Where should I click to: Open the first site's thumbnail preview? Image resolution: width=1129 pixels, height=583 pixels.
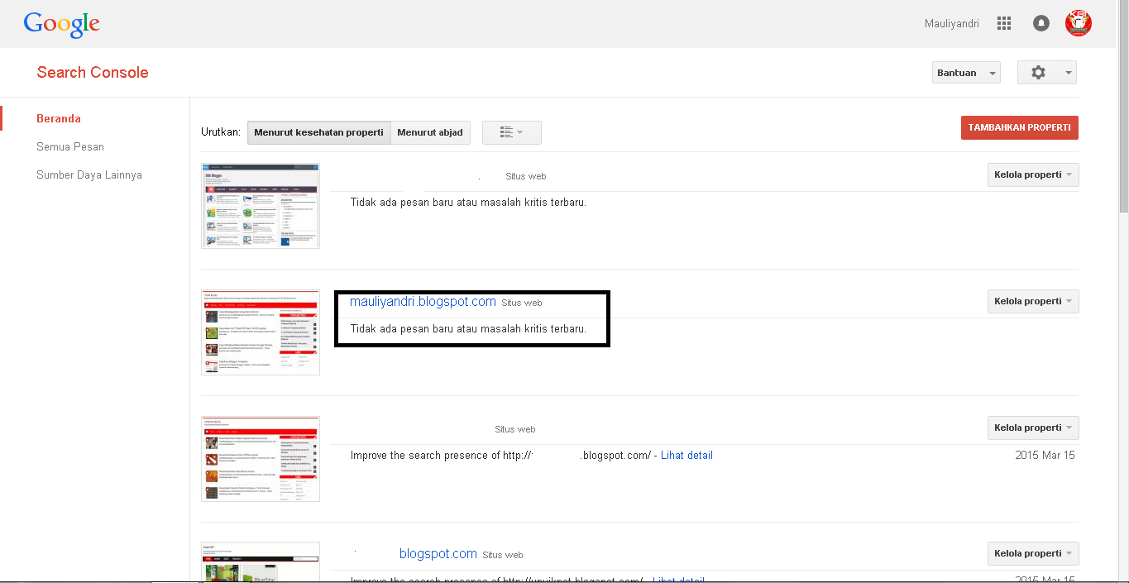point(261,206)
